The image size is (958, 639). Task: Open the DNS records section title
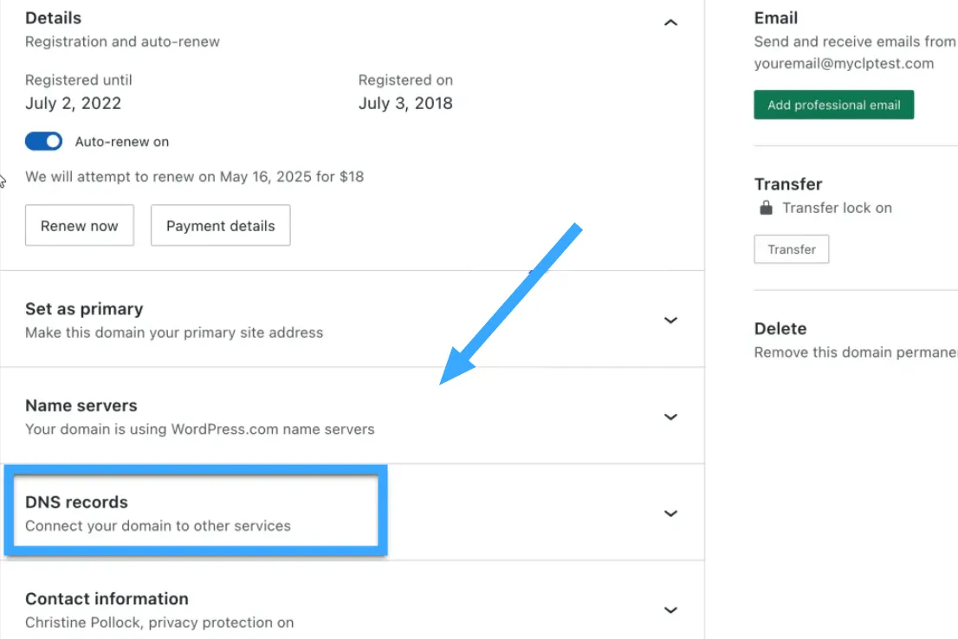pos(76,502)
